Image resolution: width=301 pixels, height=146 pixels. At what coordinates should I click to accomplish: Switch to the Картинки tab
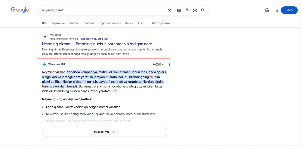tap(58, 23)
